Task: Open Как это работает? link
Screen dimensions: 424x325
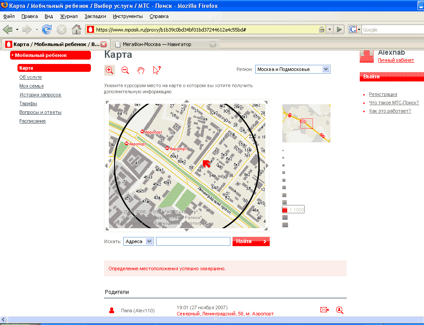Action: [390, 111]
